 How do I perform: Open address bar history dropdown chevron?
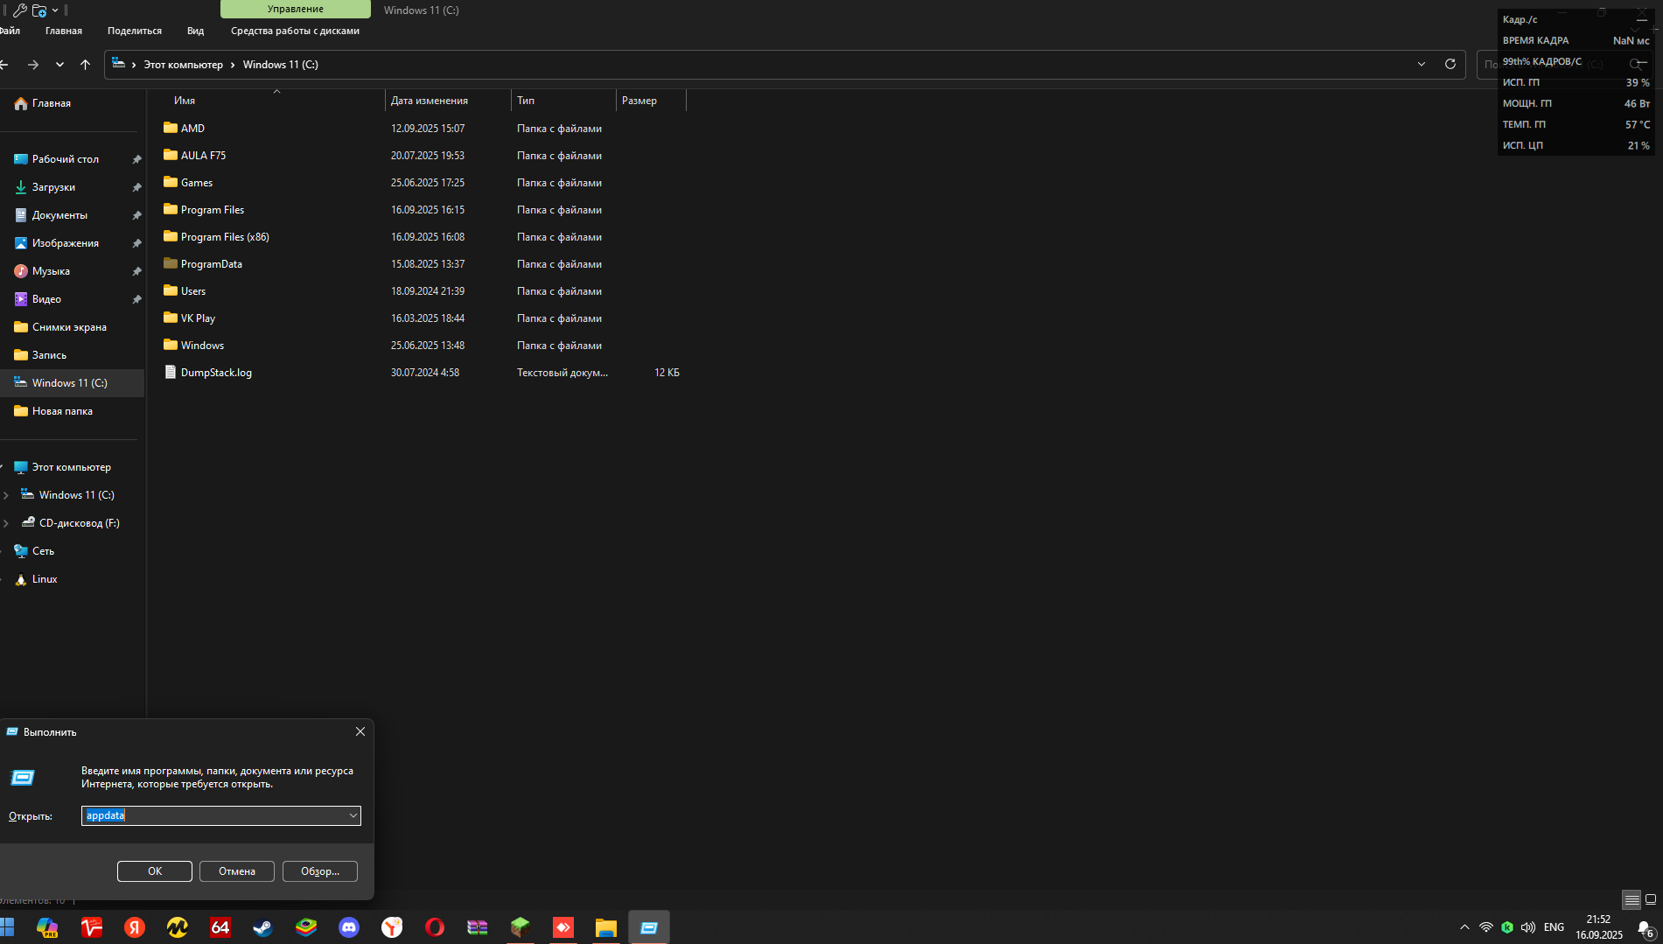(x=1422, y=64)
